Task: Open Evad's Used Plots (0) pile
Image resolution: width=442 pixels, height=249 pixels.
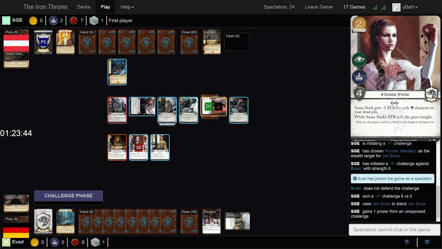Action: (x=16, y=204)
